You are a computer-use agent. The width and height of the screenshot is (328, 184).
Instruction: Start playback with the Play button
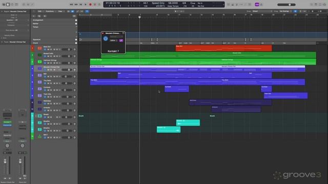tap(86, 5)
